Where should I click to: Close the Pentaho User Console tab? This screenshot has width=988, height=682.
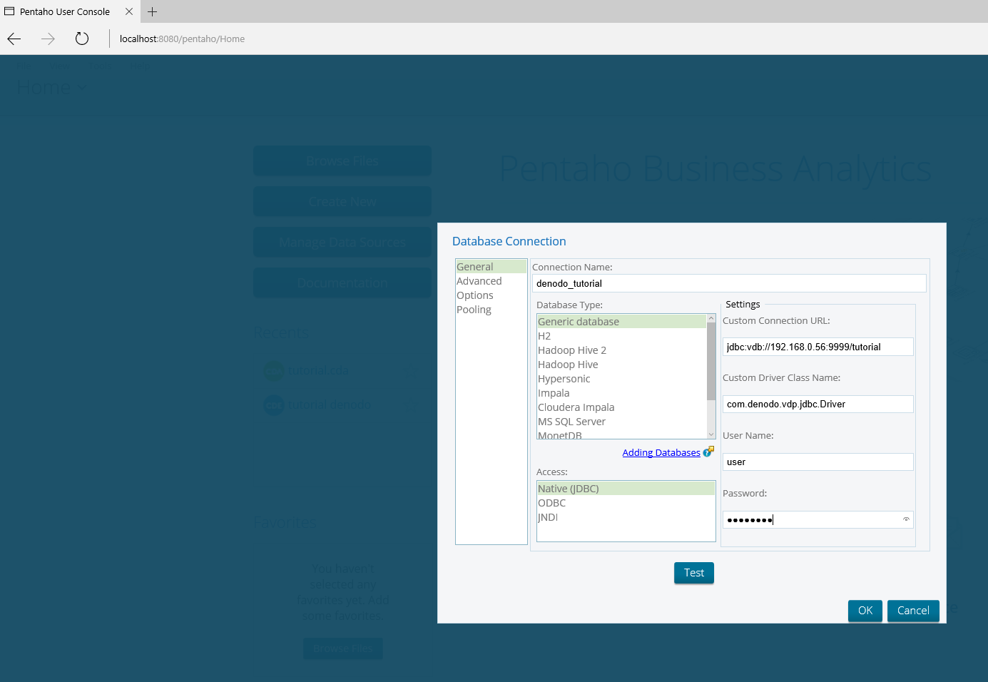129,11
